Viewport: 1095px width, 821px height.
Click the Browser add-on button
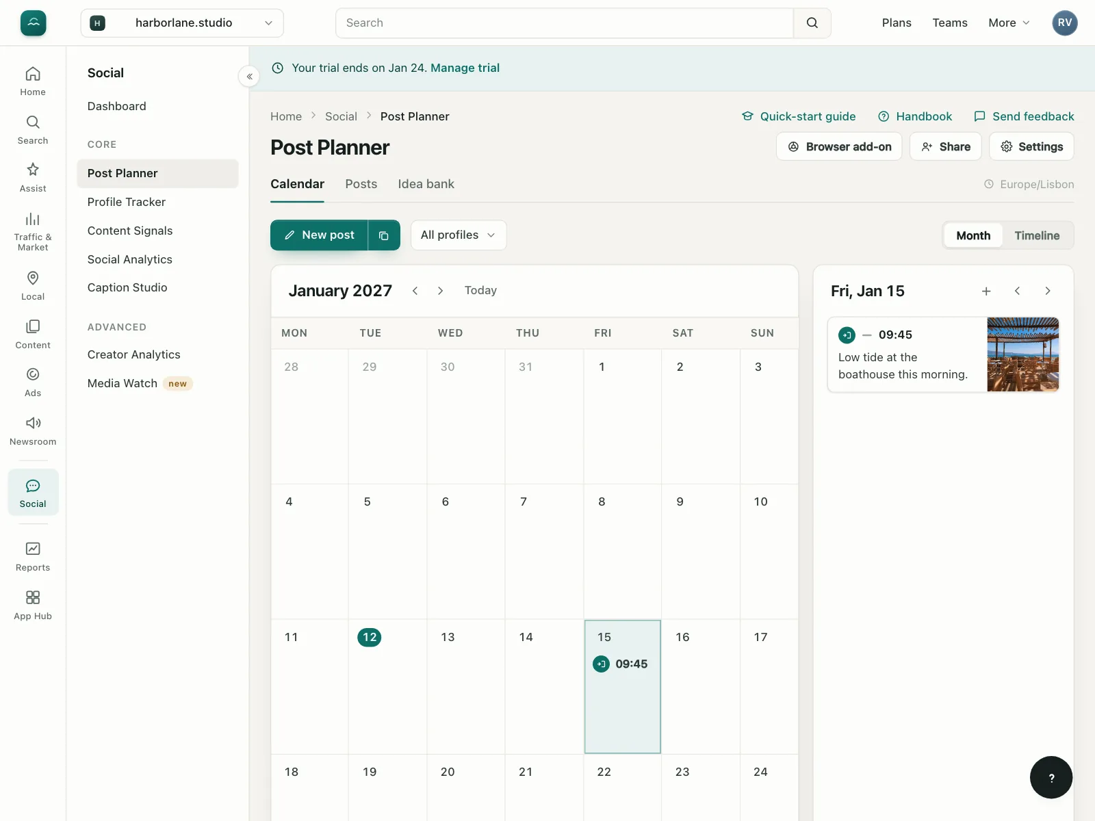[839, 146]
